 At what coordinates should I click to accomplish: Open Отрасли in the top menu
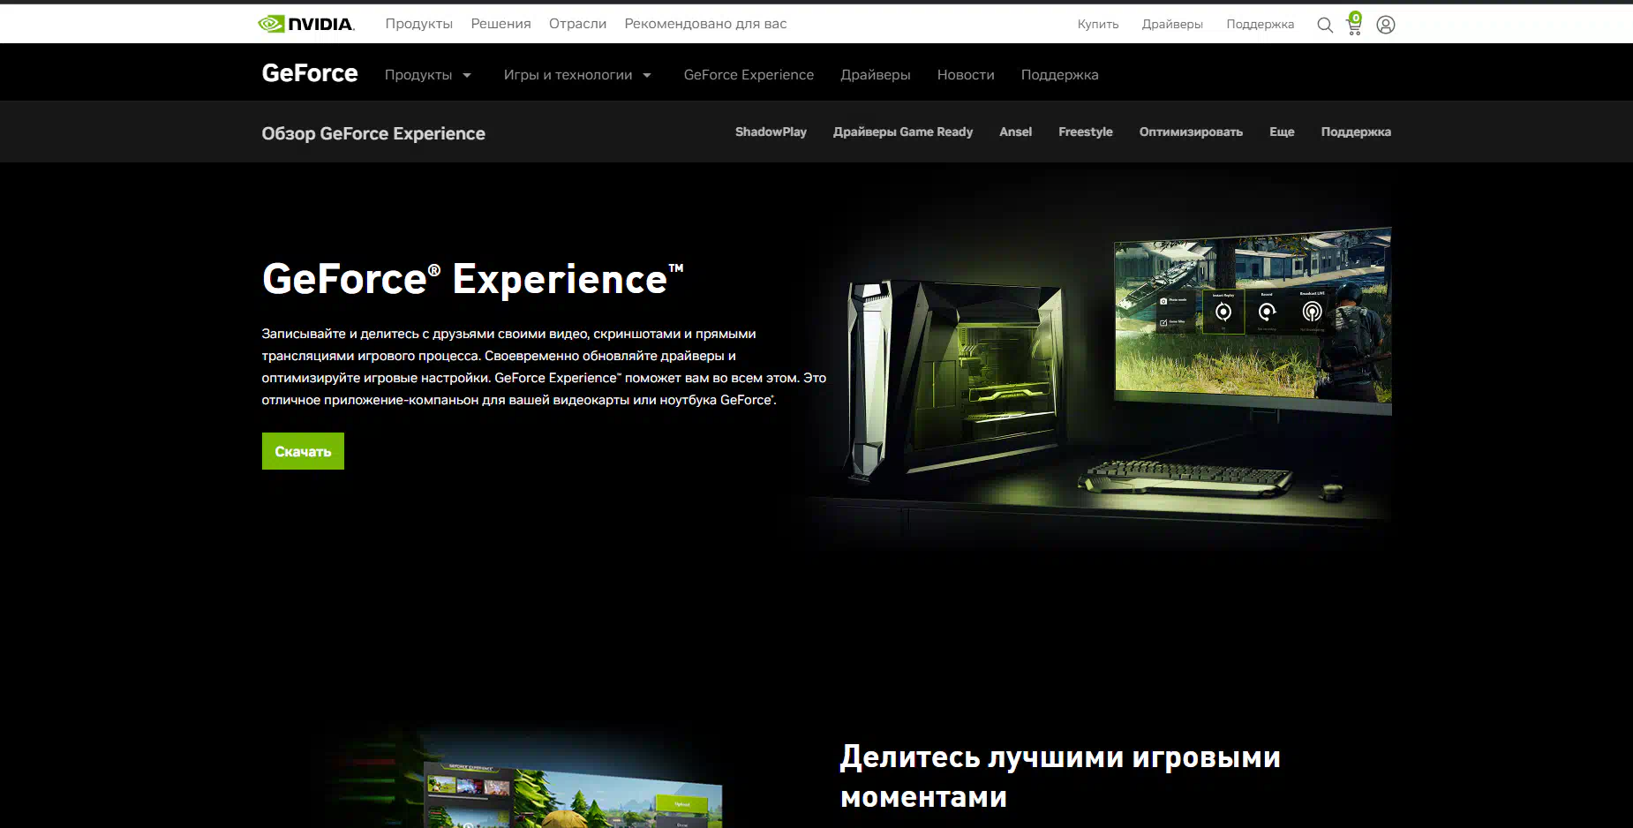(577, 24)
